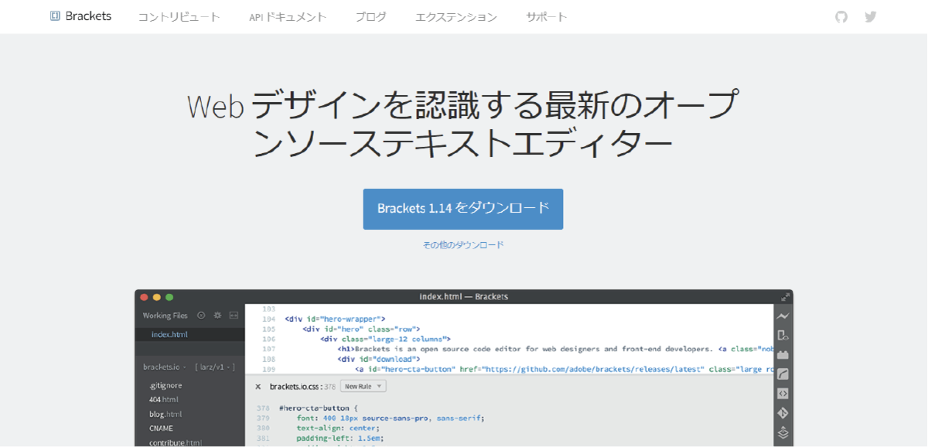Open the ブログ menu item
Screen dimensions: 928x447
coord(370,17)
